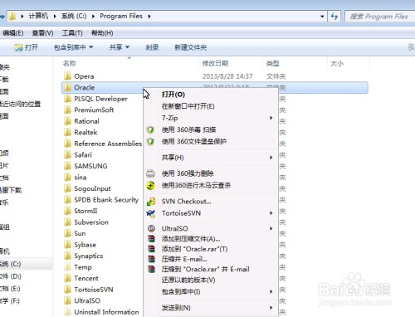Click the WinRAR icon beside 压缩并 E-mail...
Viewport: 415px width, 317px height.
click(x=151, y=259)
